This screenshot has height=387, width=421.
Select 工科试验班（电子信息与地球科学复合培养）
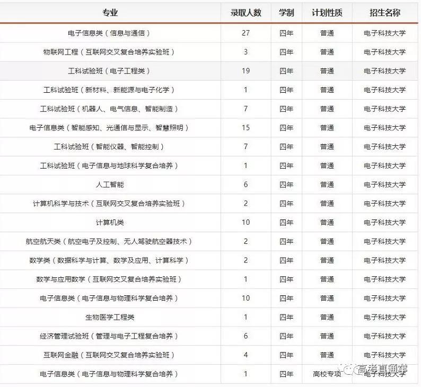tap(109, 165)
